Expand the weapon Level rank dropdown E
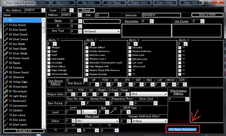The width and height of the screenshot is (226, 136). click(x=89, y=112)
